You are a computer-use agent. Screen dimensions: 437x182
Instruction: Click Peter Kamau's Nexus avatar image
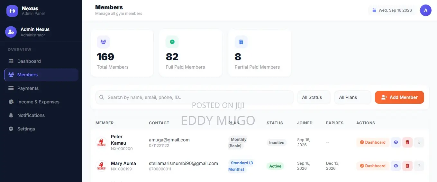point(101,142)
